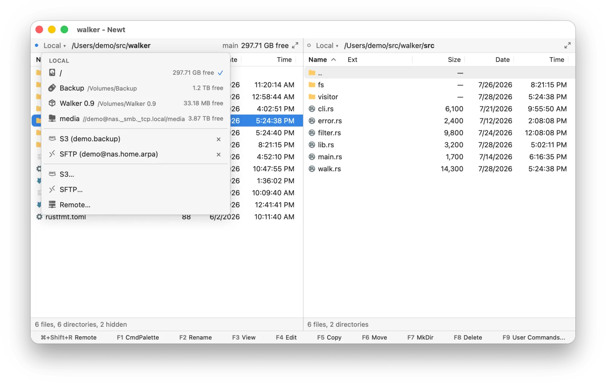Screen dimensions: 606x384
Task: Click the Backup volume drive icon
Action: (52, 88)
